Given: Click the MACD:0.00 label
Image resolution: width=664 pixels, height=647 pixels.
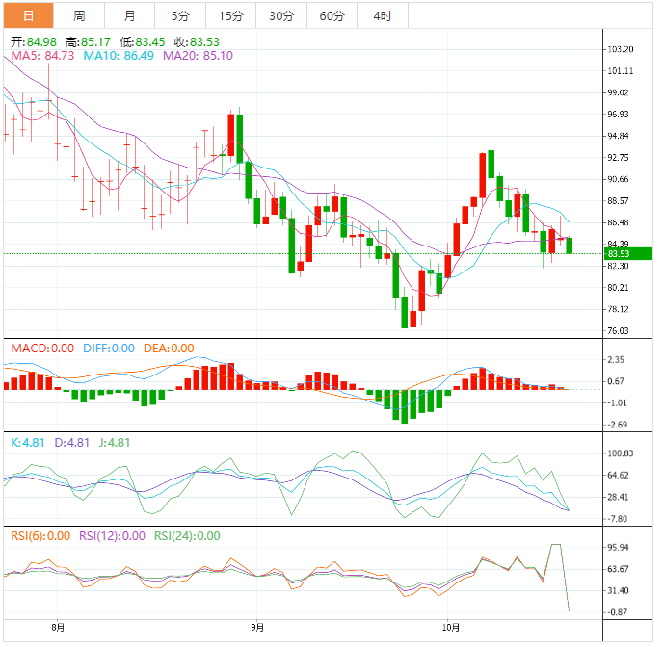Looking at the screenshot, I should point(42,349).
